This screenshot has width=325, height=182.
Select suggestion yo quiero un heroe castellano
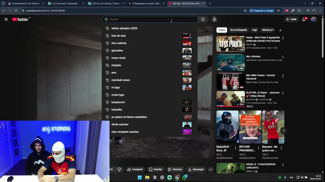[x=149, y=117]
